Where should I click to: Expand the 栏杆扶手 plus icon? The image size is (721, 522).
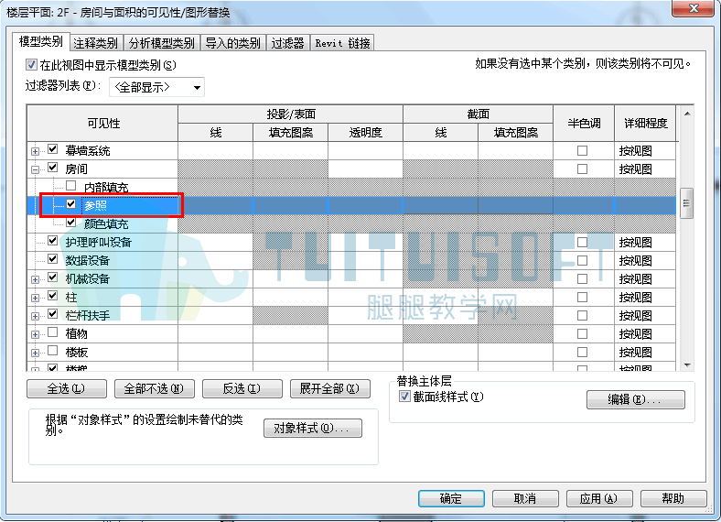[x=35, y=317]
